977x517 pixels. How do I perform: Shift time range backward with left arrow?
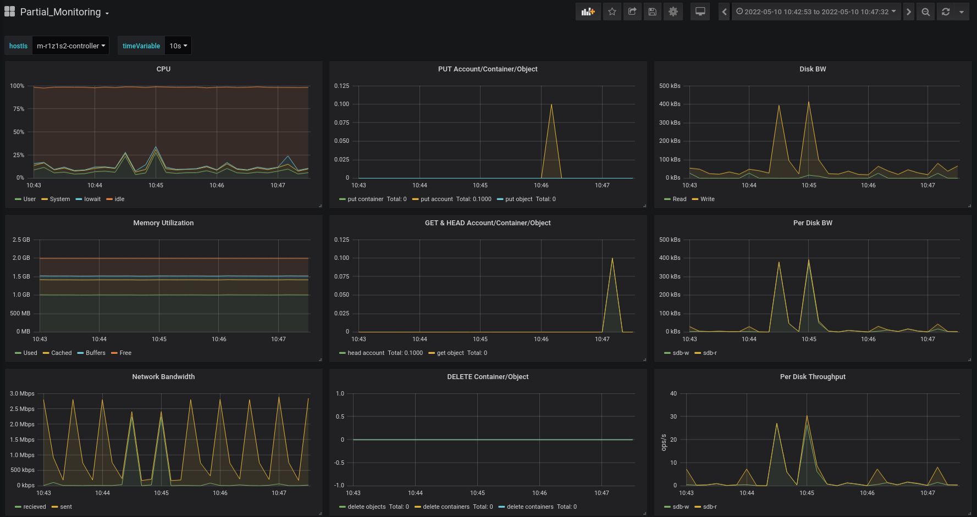click(x=724, y=12)
